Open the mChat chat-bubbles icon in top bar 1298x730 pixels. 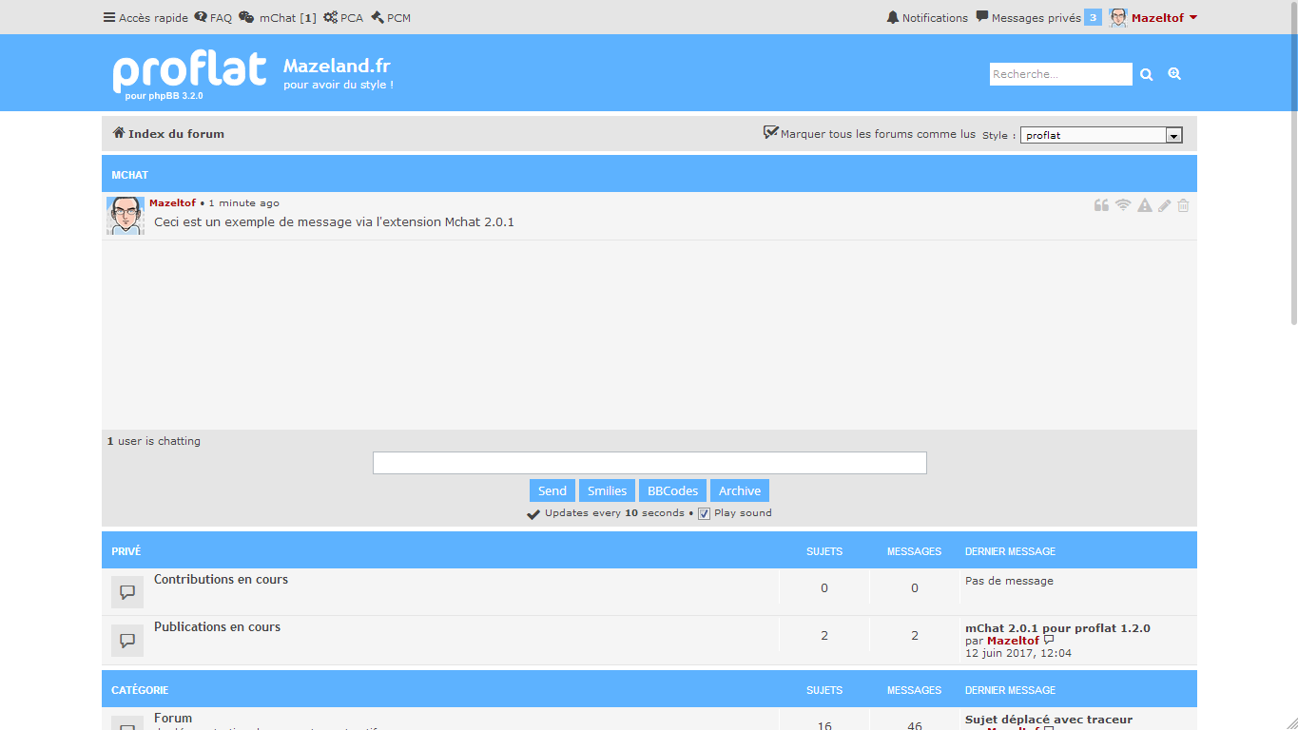click(x=246, y=17)
